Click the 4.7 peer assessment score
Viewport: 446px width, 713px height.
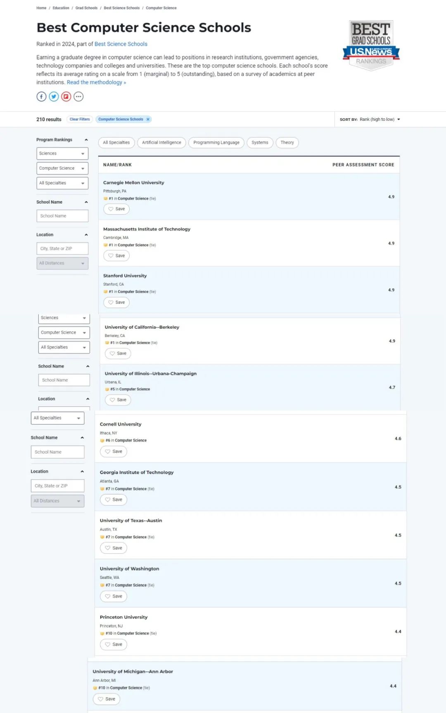(392, 388)
